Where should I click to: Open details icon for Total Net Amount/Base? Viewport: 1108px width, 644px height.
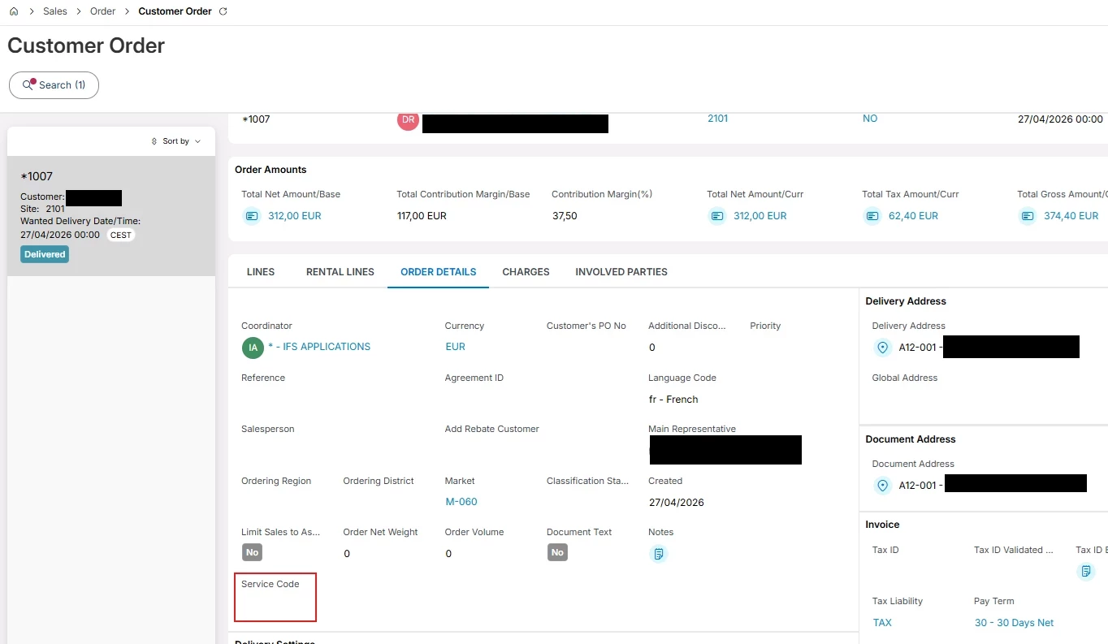pos(252,216)
